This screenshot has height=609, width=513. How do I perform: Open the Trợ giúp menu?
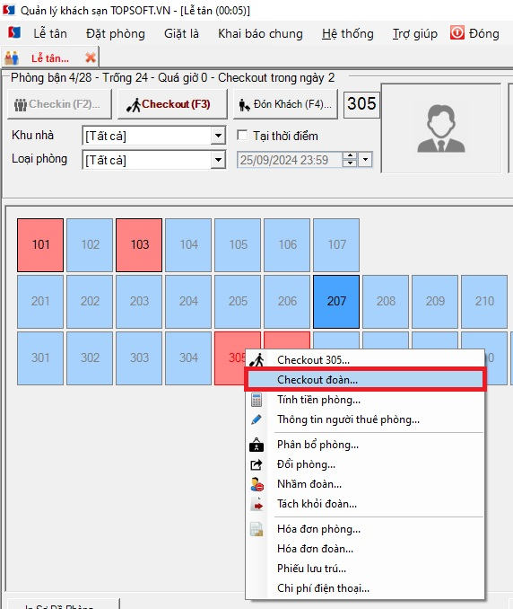415,33
